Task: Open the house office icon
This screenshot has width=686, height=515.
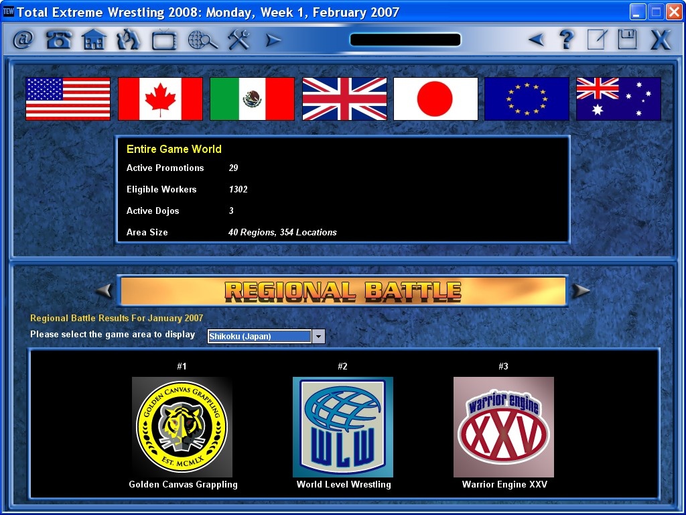Action: click(x=94, y=40)
